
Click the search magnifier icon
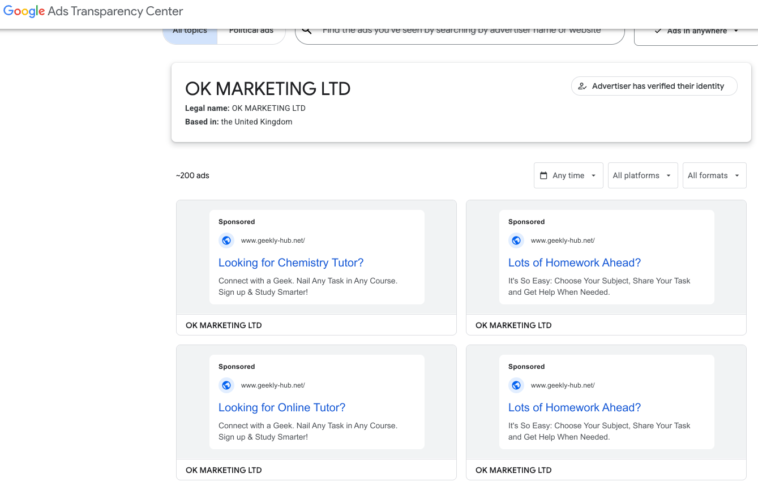point(307,31)
